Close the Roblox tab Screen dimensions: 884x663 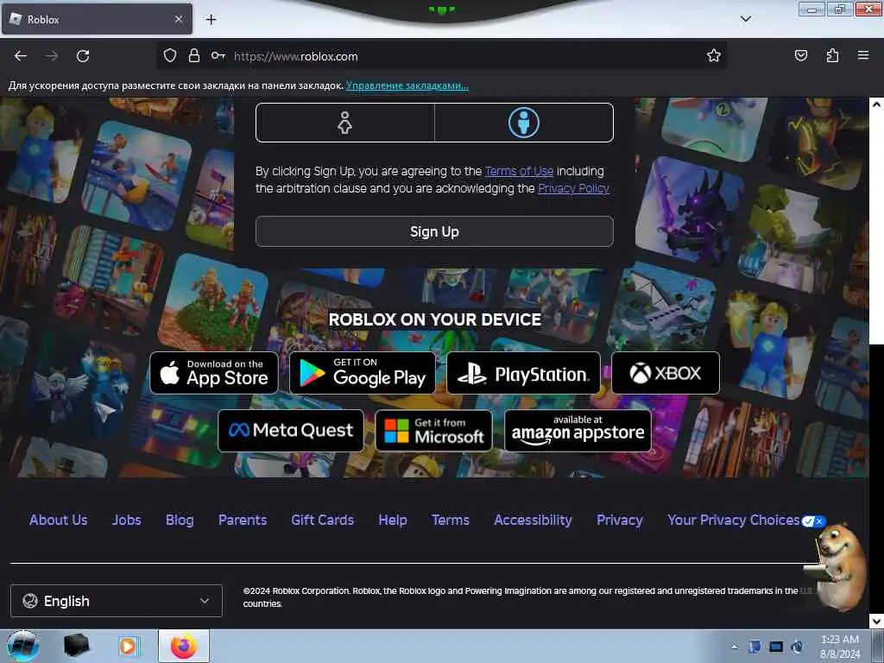tap(179, 19)
